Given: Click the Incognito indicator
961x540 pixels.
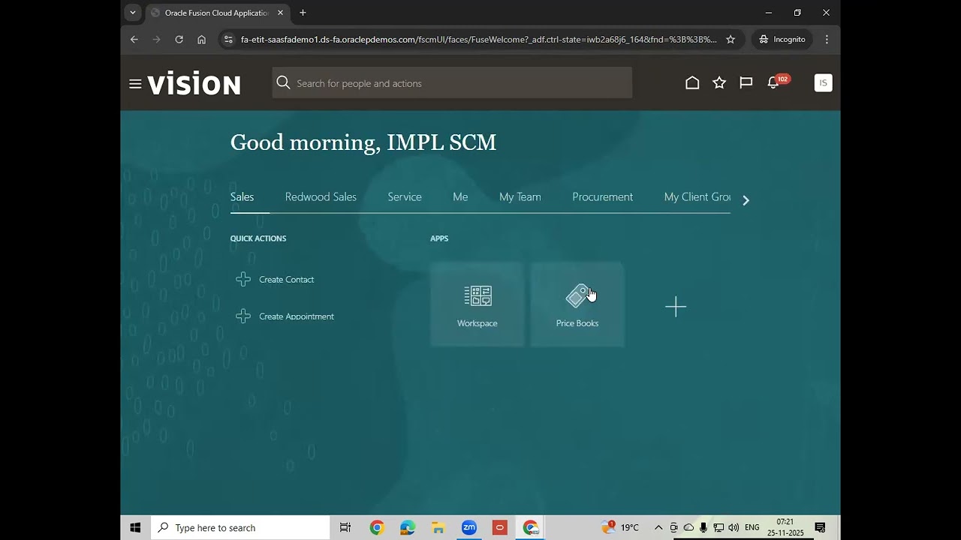Looking at the screenshot, I should [782, 40].
